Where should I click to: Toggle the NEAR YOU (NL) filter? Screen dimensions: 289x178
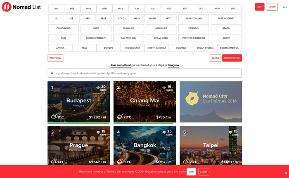[x=194, y=18]
